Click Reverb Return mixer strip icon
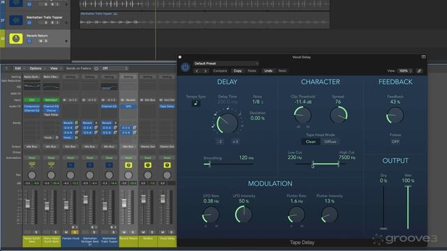This screenshot has width=447, height=251. pyautogui.click(x=129, y=165)
